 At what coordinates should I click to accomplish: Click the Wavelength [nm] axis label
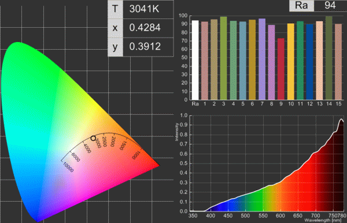pos(323,220)
